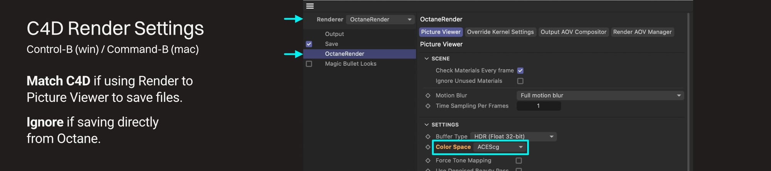Click the Color Space label

(453, 147)
